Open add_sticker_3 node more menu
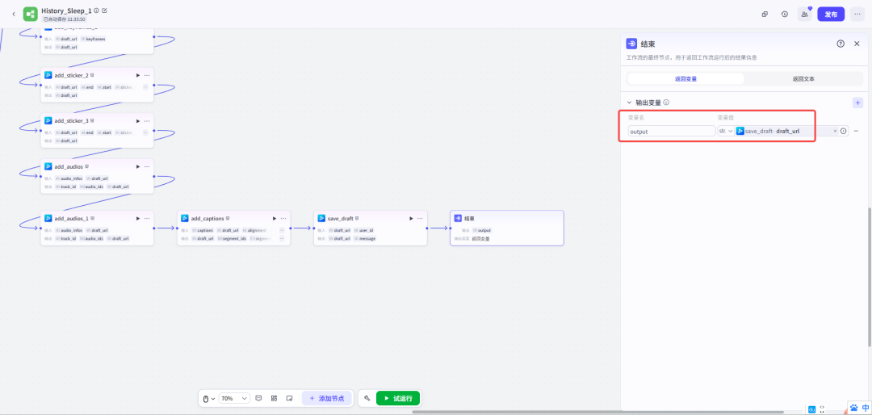872x415 pixels. tap(147, 121)
